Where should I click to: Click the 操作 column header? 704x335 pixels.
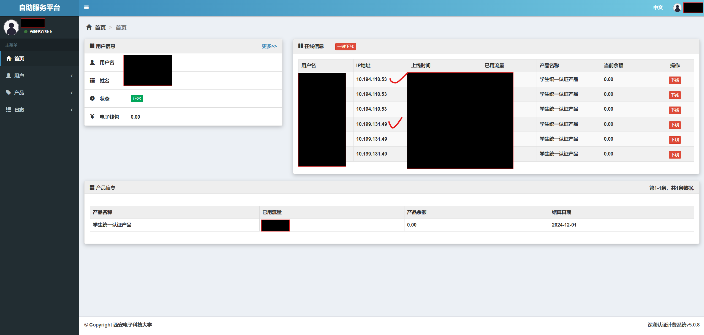(675, 65)
